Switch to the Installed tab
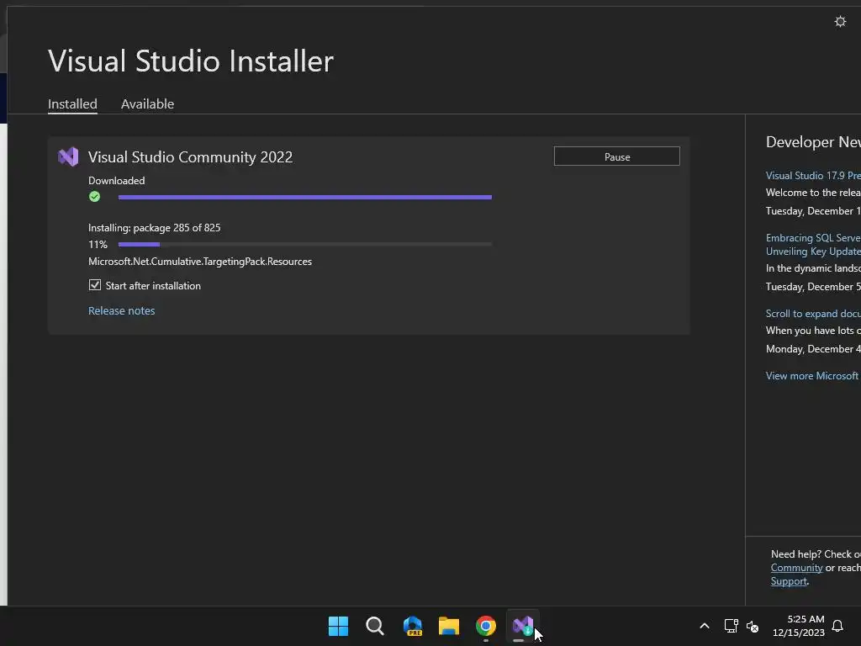861x646 pixels. point(72,103)
